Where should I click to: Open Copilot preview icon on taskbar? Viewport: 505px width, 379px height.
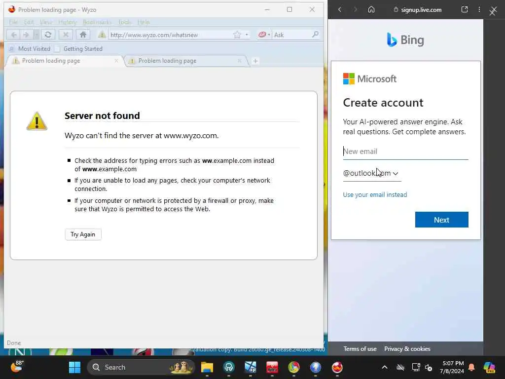(x=490, y=367)
